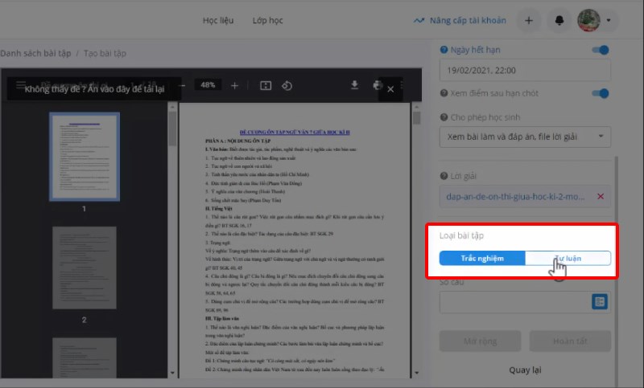
Task: Click the thumbnail panel scroll up arrow
Action: point(172,107)
